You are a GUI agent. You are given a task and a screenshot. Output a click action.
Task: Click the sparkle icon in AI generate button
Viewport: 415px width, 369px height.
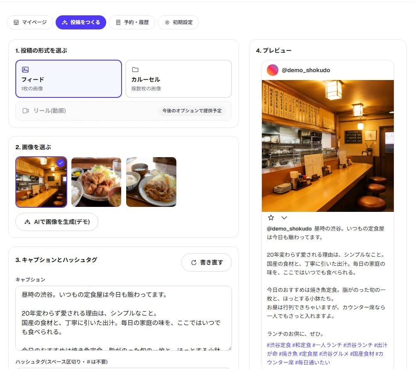pyautogui.click(x=27, y=222)
